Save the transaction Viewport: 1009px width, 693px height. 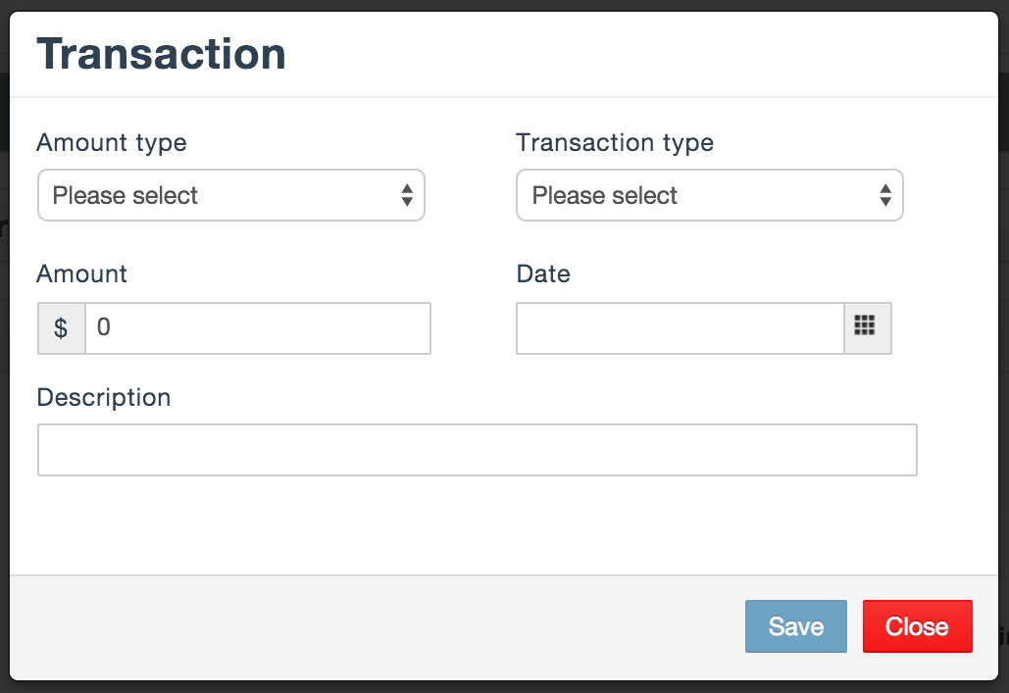point(796,626)
